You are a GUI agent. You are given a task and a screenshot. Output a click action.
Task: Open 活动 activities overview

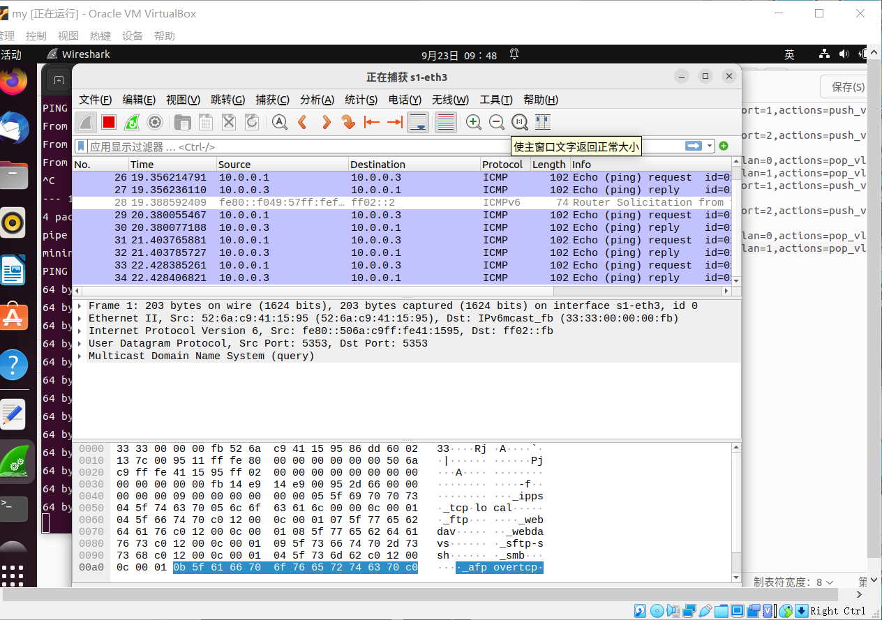[x=10, y=54]
